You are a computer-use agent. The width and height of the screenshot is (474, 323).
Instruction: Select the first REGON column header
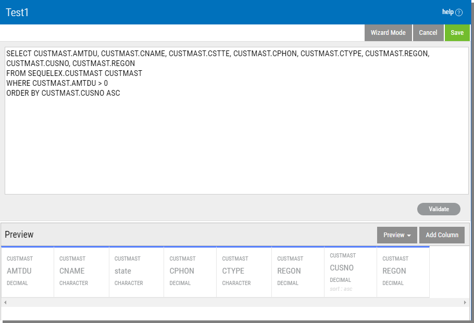coord(298,271)
